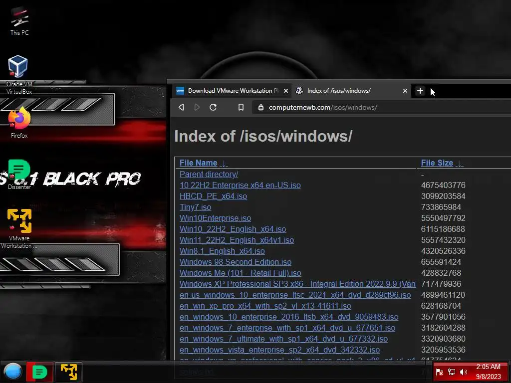Screen dimensions: 511x383
Task: Close the Download VMware Workstation tab
Action: 286,91
